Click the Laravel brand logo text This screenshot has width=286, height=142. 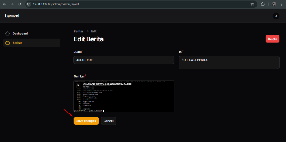coord(12,16)
